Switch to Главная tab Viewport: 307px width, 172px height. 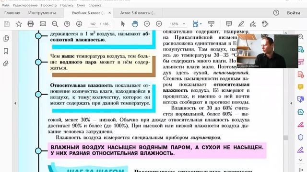(12, 13)
